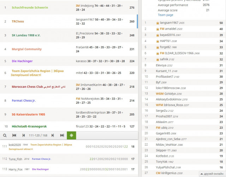The height and width of the screenshot is (177, 226).
Task: Click page indicator 111-120 / 168
Action: click(38, 135)
